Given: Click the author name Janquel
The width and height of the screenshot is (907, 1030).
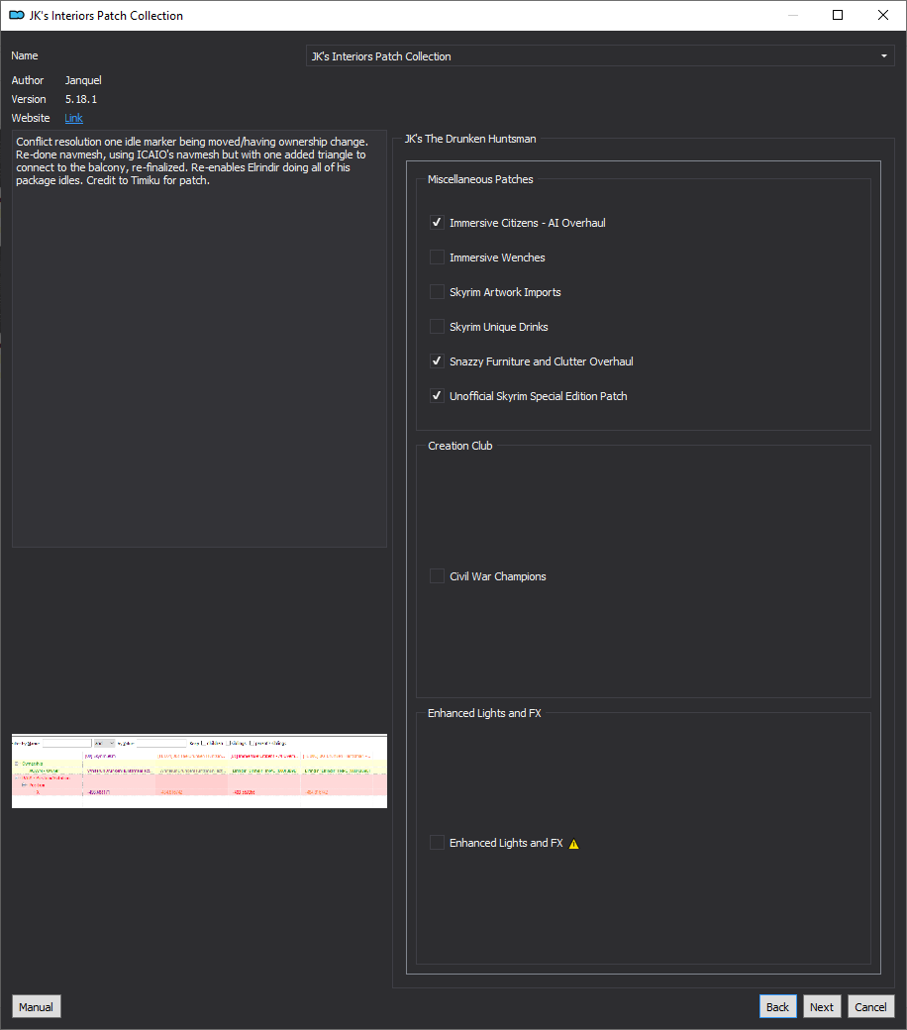Looking at the screenshot, I should pos(83,80).
